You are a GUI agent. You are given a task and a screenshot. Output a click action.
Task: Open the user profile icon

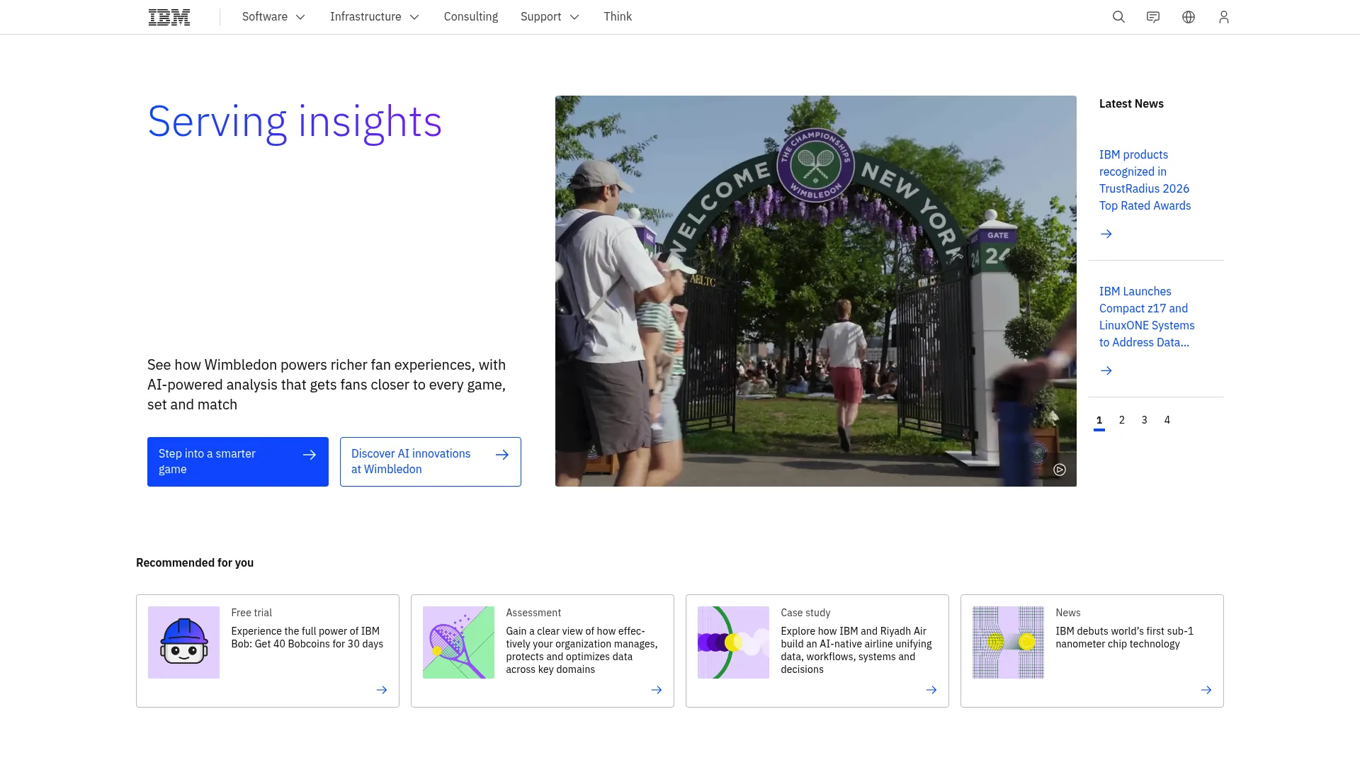(x=1224, y=17)
